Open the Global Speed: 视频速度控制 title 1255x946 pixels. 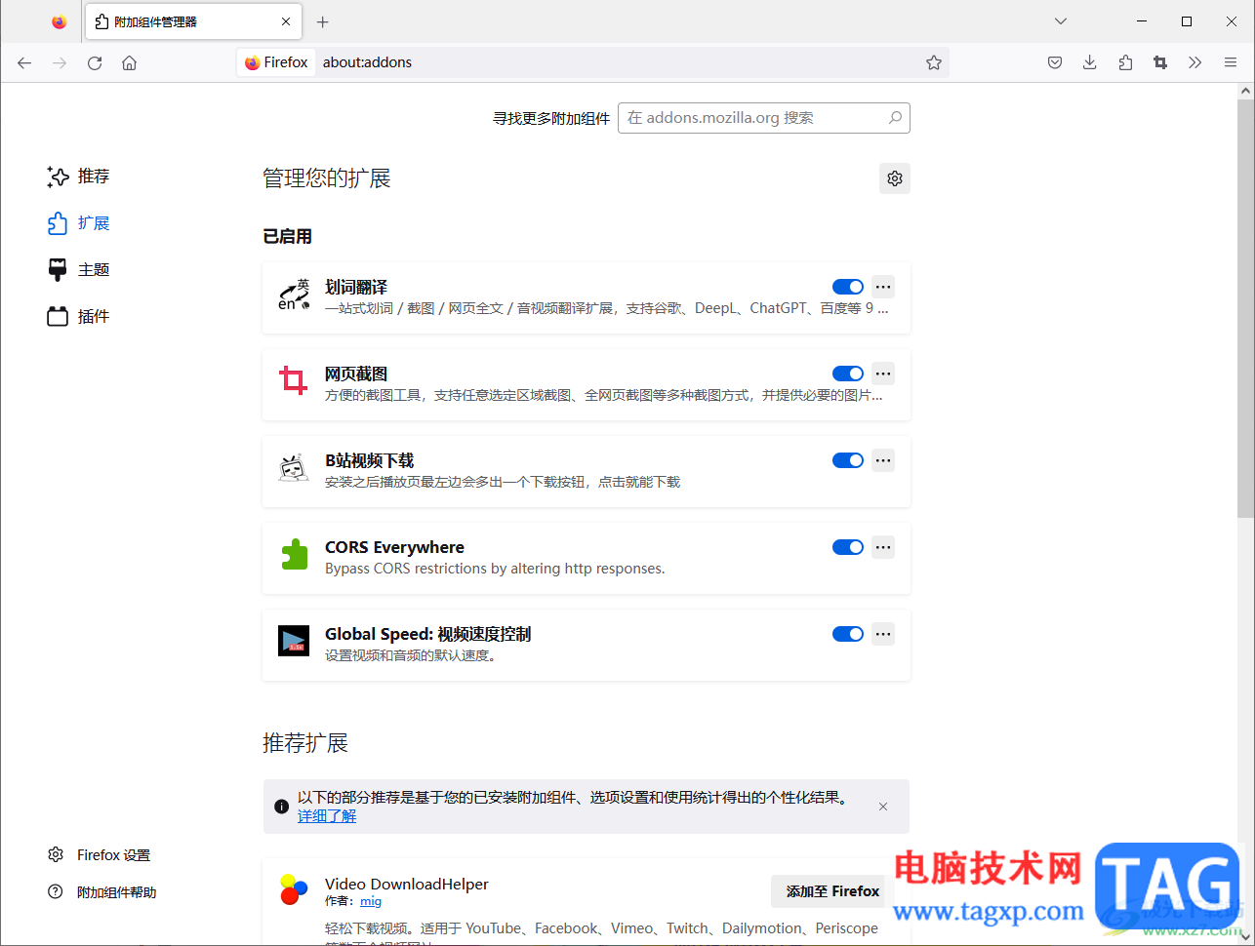click(x=428, y=634)
